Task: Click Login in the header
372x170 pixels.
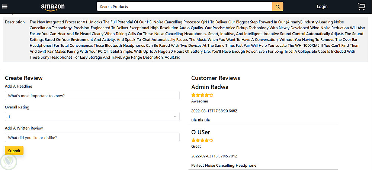Action: point(322,7)
